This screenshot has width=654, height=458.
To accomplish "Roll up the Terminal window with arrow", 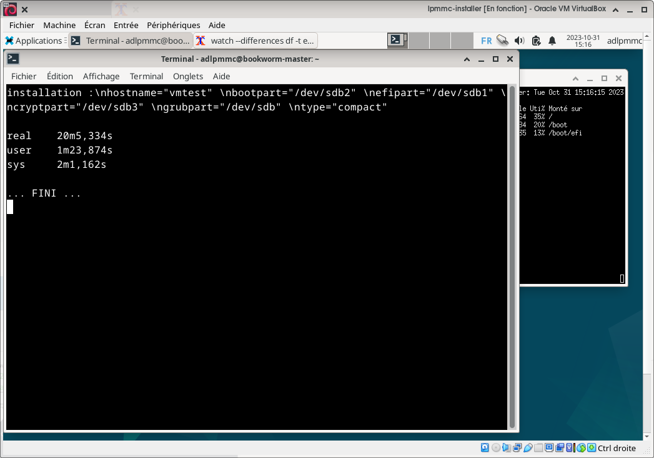I will pyautogui.click(x=467, y=59).
